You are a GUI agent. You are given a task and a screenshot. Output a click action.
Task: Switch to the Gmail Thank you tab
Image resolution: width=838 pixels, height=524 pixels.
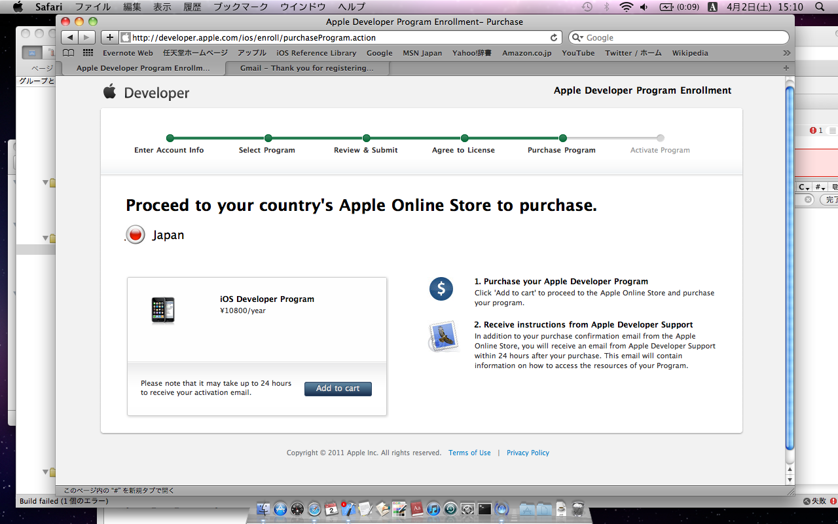click(307, 68)
